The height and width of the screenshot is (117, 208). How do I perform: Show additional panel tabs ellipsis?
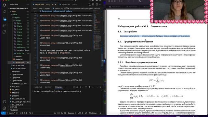[66, 87]
